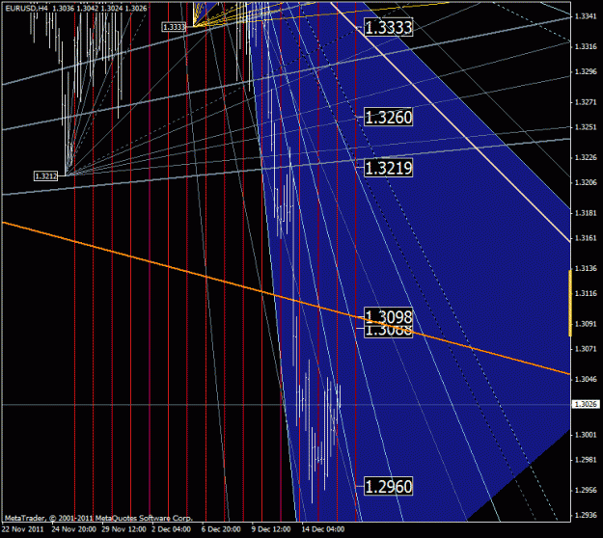Screen dimensions: 603x538
Task: Click the 1.3098 price label
Action: pyautogui.click(x=389, y=316)
